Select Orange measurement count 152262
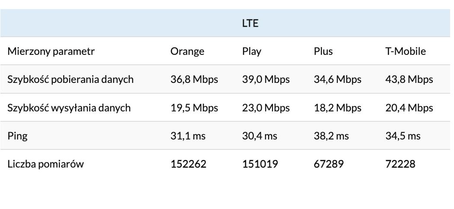The image size is (454, 209). click(x=189, y=164)
